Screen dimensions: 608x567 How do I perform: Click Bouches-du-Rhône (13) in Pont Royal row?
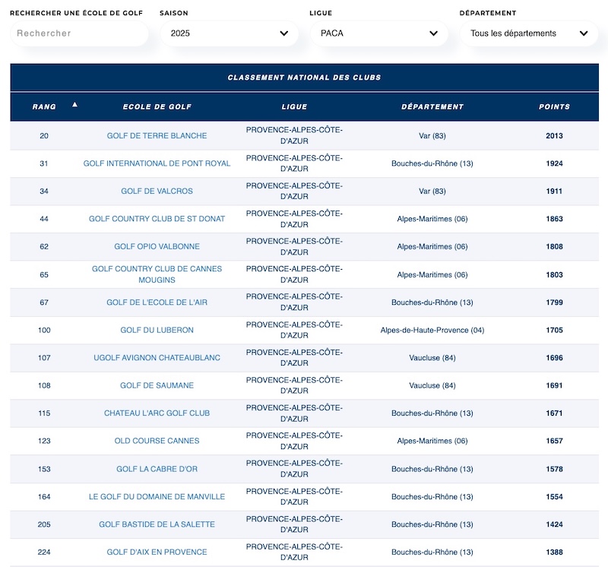(x=432, y=163)
